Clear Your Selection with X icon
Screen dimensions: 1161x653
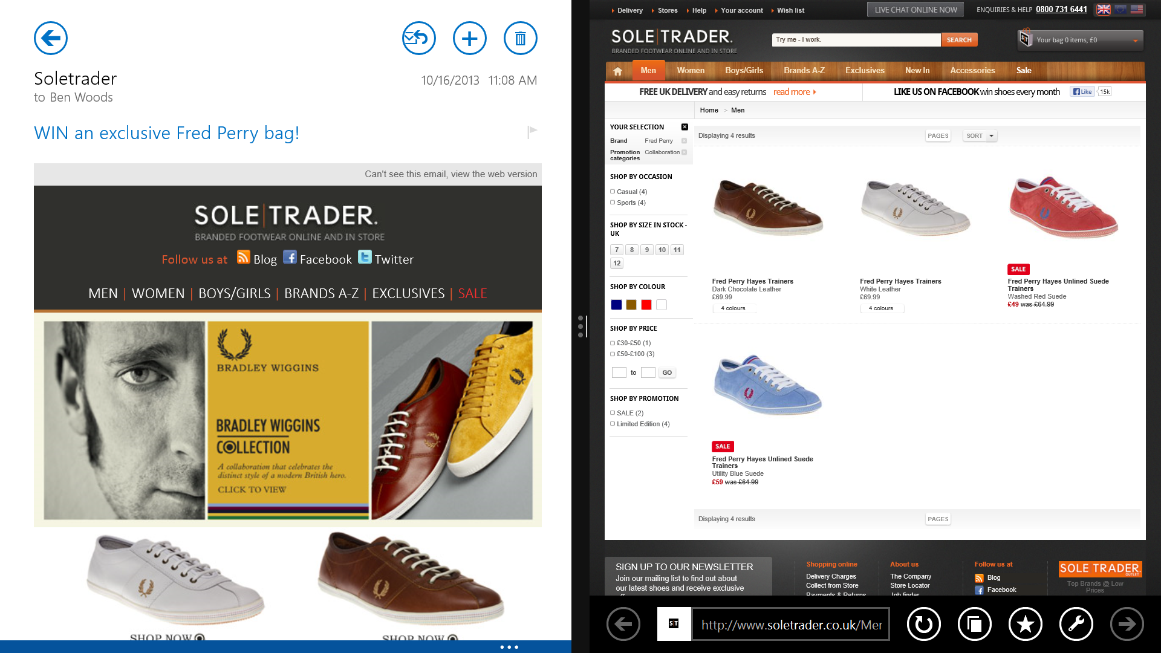685,127
